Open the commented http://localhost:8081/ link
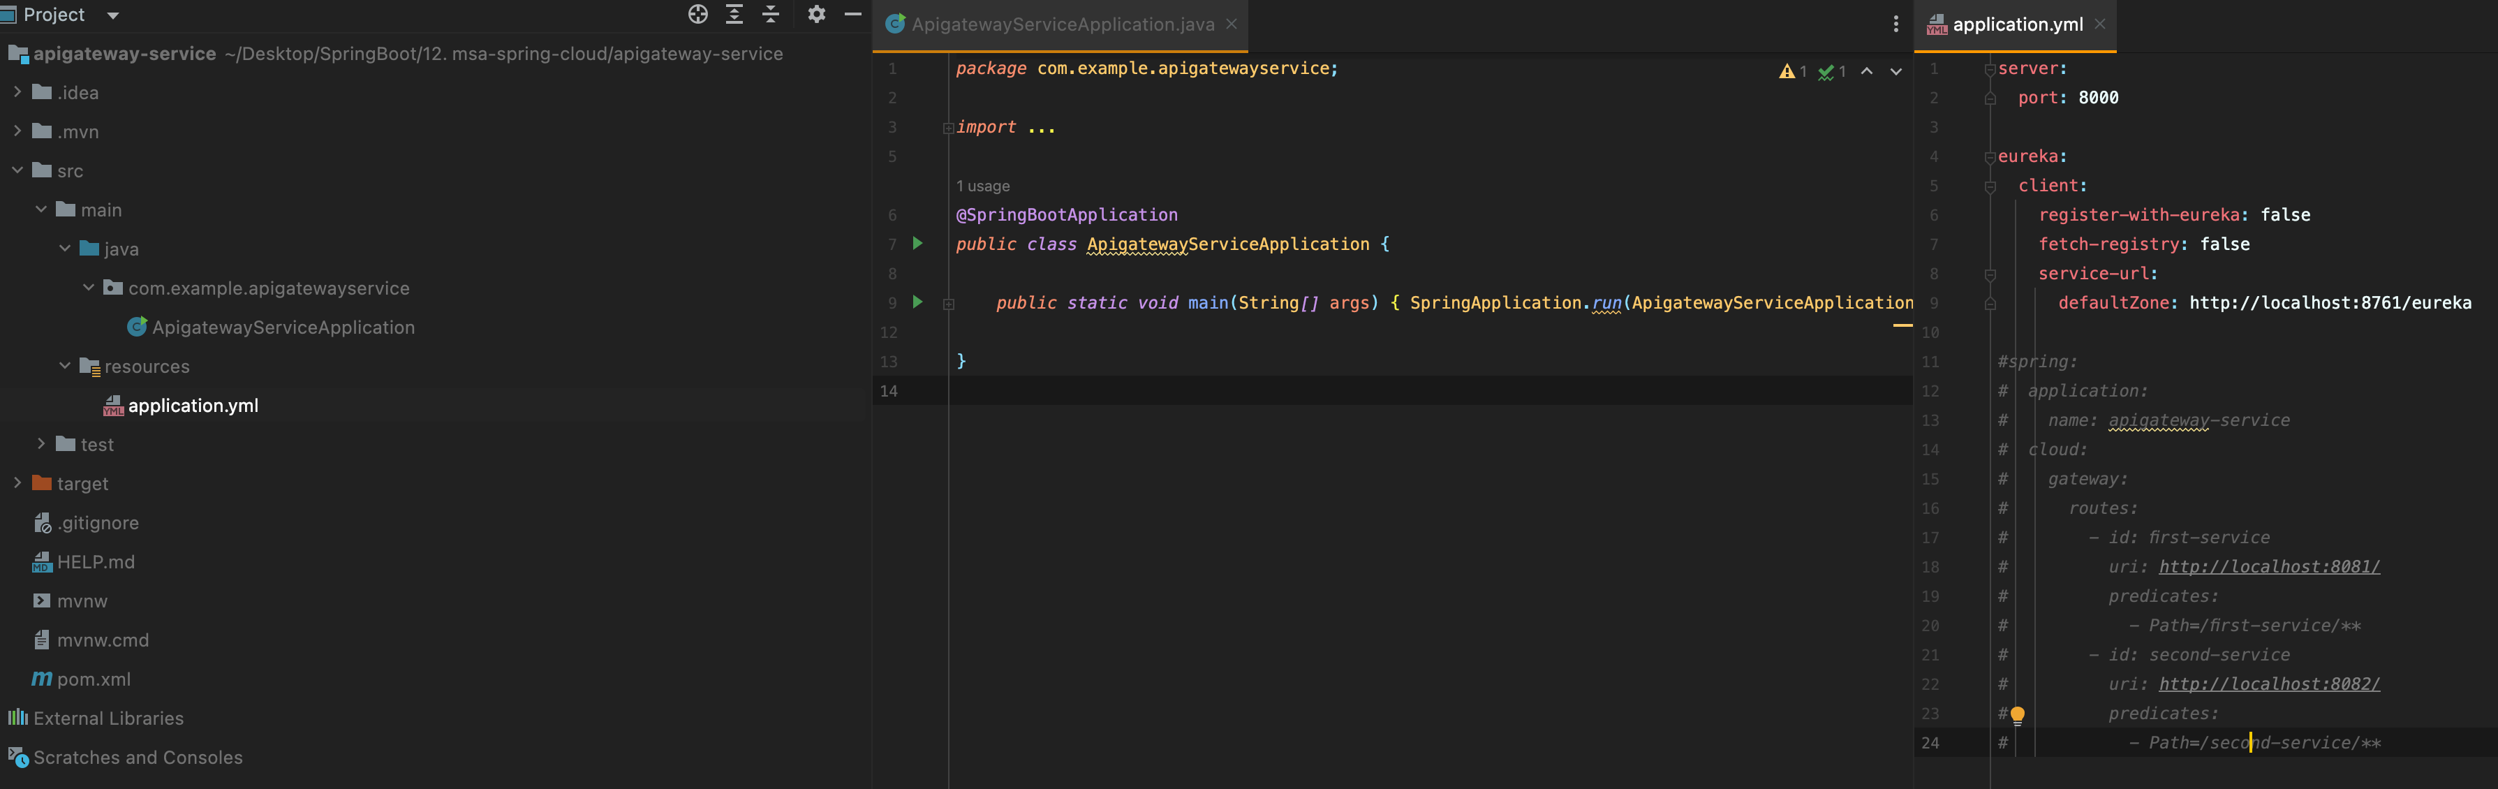Screen dimensions: 2498x789 pos(2269,566)
